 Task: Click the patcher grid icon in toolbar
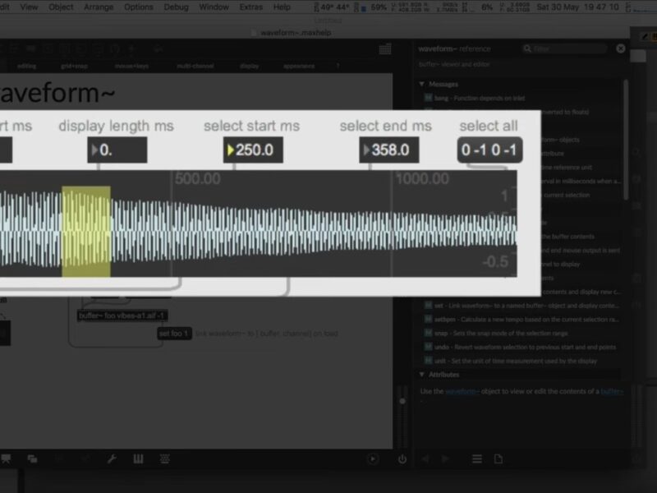pos(385,49)
